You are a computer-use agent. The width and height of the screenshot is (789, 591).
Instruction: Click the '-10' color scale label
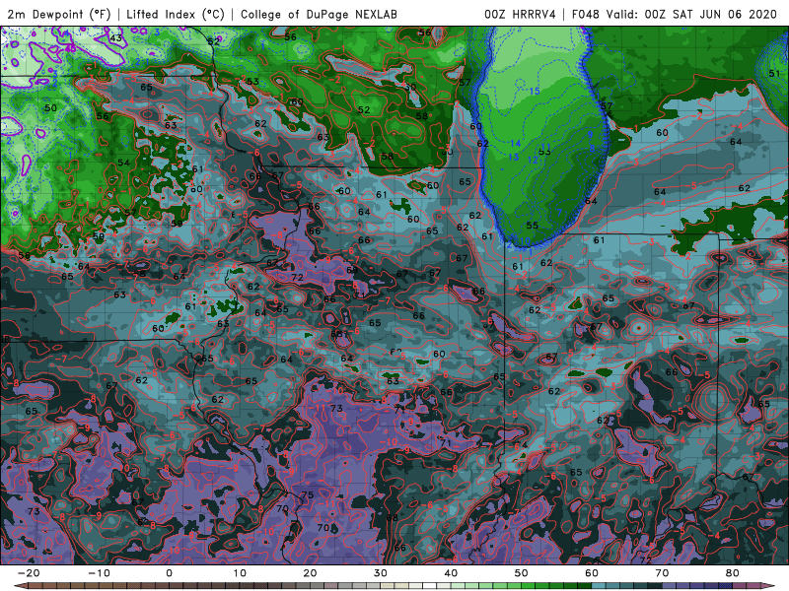(99, 573)
